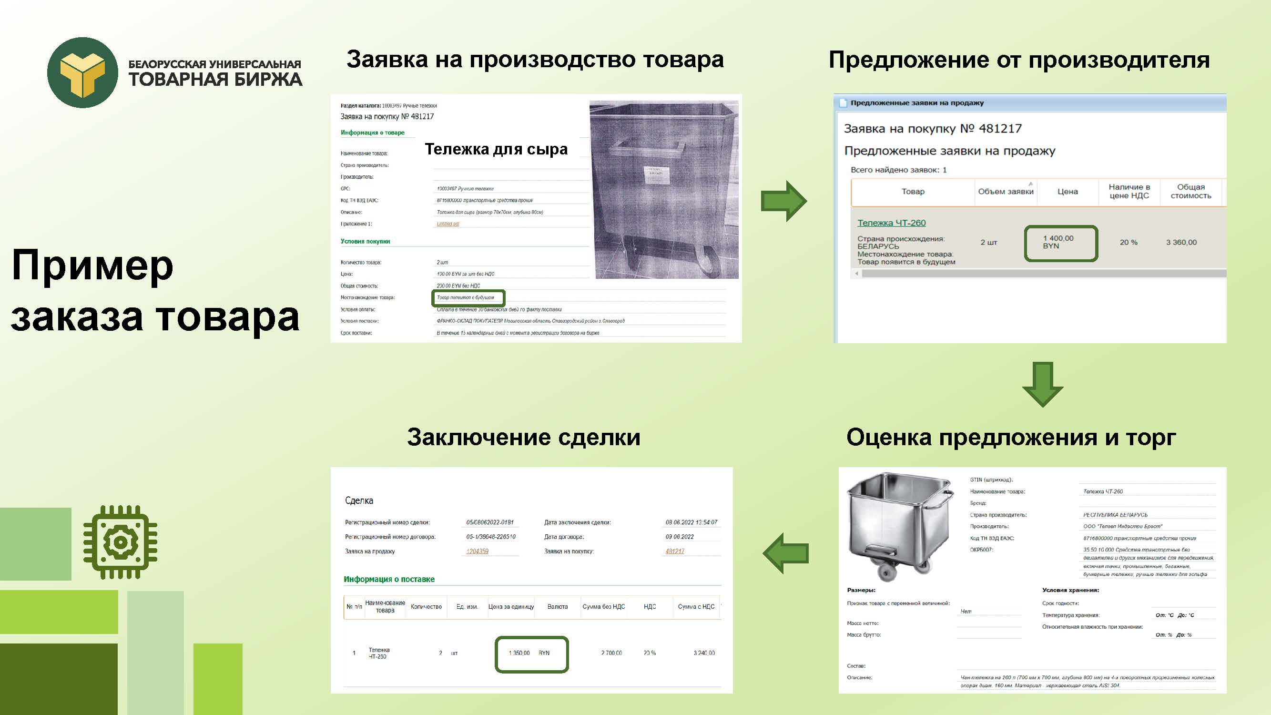The image size is (1271, 715).
Task: Click the Belarusian Universal Commodity Exchange logo
Action: [82, 72]
